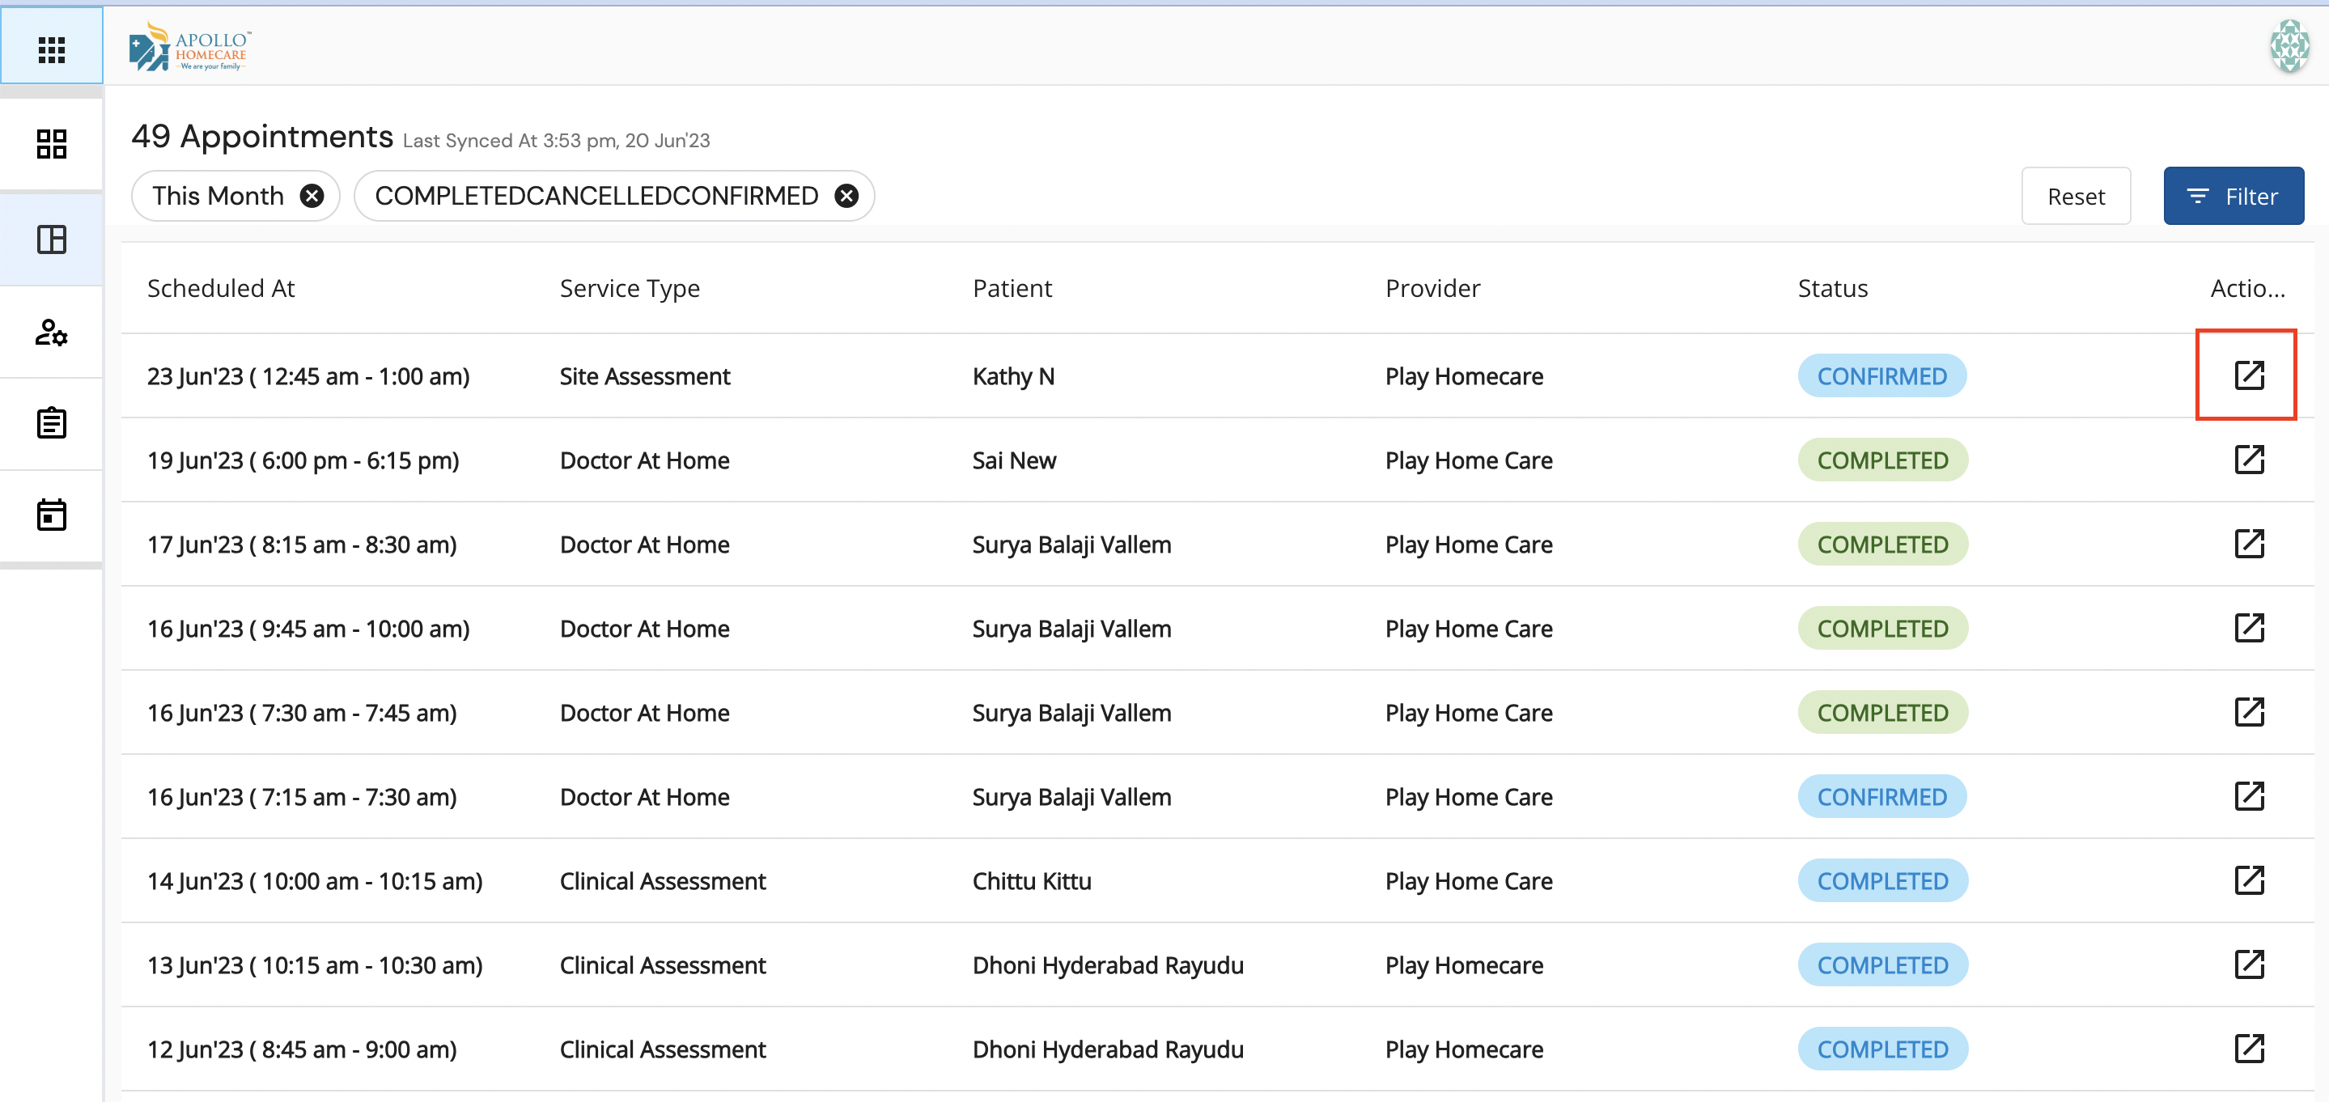The image size is (2329, 1102).
Task: Click CONFIRMED badge for Kathy N
Action: click(1881, 376)
